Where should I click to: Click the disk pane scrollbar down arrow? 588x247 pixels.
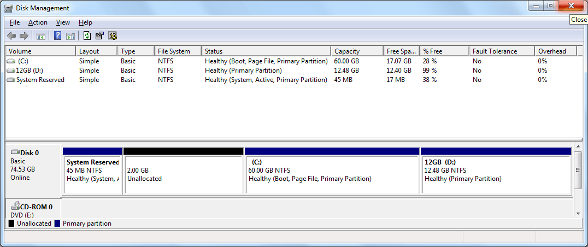point(578,214)
